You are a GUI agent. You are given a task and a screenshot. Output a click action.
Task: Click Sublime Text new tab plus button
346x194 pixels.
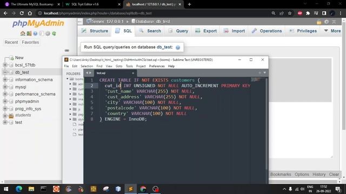pyautogui.click(x=259, y=73)
